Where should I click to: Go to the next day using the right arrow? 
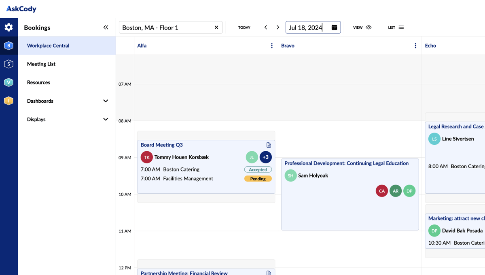[277, 27]
